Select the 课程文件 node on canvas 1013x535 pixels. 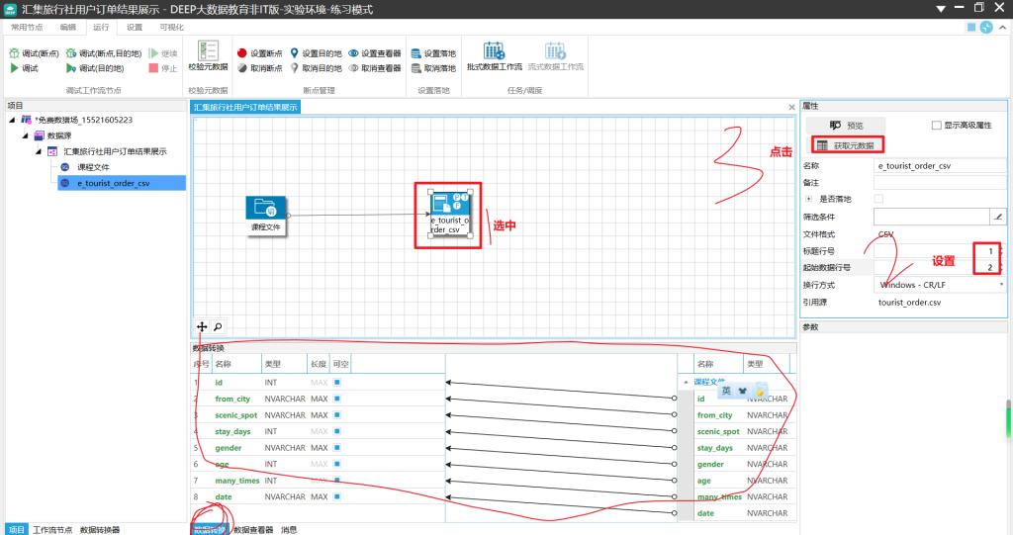coord(266,209)
